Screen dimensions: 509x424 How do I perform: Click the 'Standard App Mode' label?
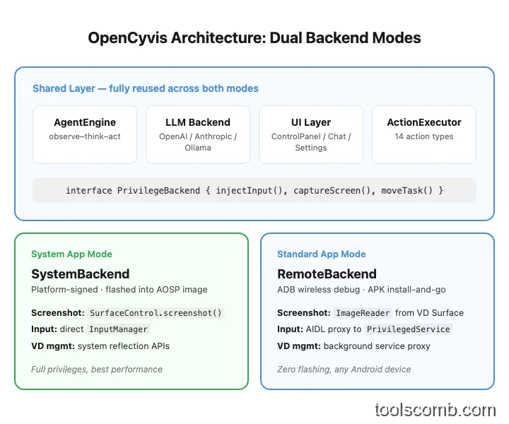[322, 254]
